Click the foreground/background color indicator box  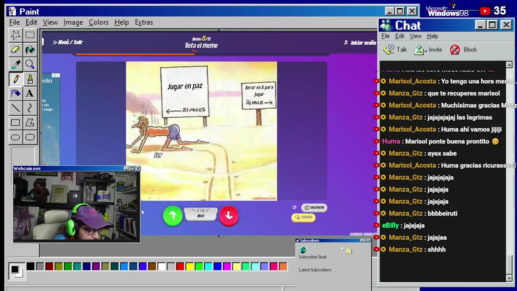pos(17,271)
